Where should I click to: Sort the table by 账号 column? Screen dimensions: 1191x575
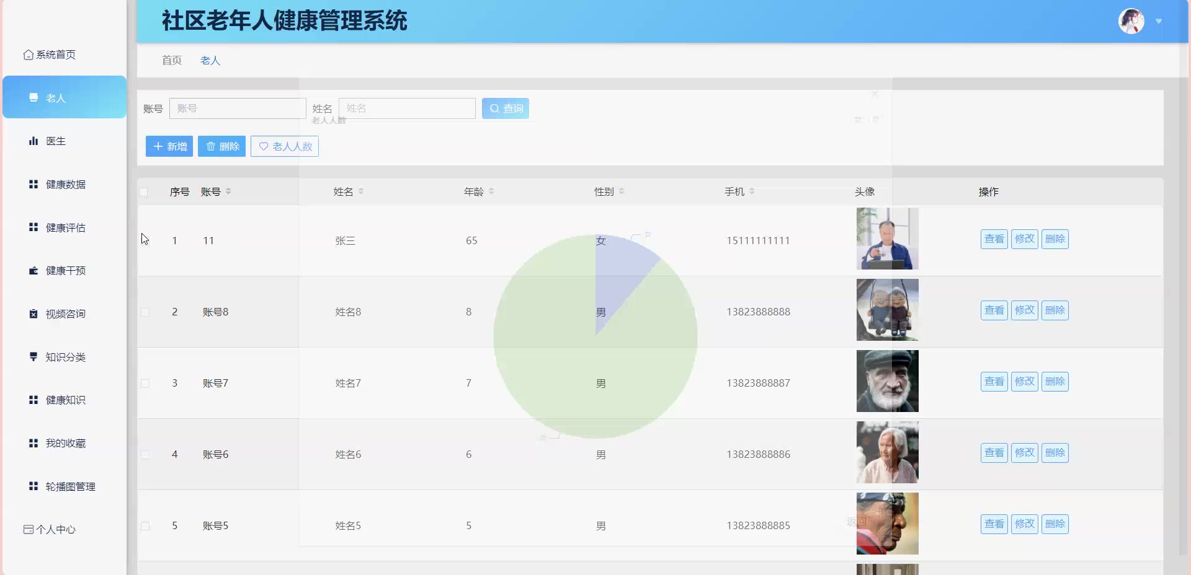(228, 191)
